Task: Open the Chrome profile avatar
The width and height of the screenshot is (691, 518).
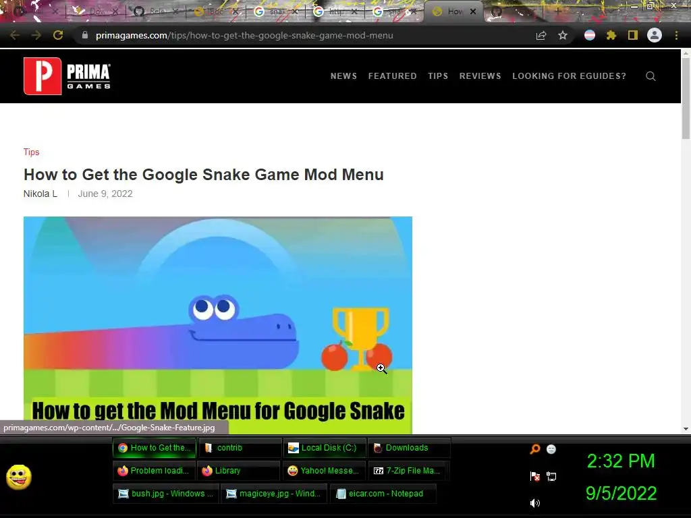Action: click(x=655, y=35)
